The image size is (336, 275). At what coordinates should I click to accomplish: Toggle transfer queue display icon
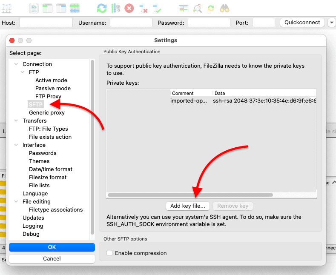[75, 9]
